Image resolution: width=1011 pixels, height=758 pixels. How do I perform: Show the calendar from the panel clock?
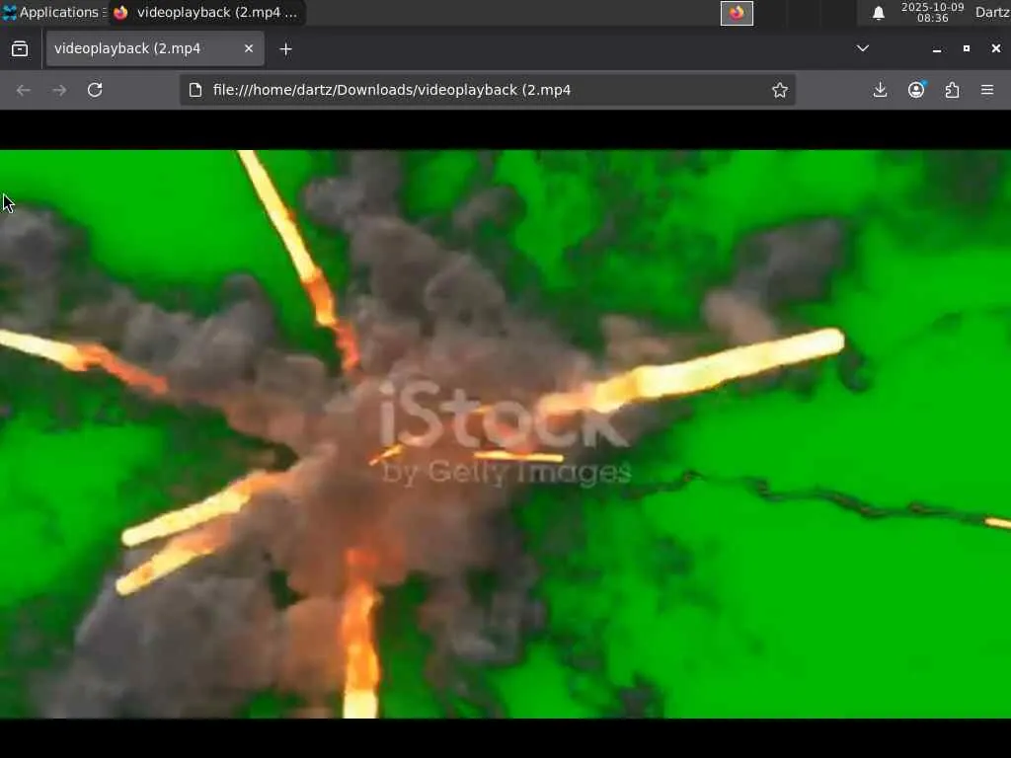tap(932, 12)
